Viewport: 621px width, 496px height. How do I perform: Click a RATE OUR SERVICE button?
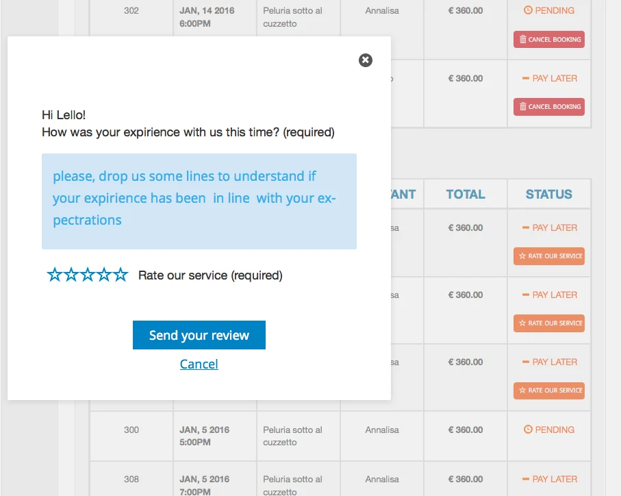(548, 256)
